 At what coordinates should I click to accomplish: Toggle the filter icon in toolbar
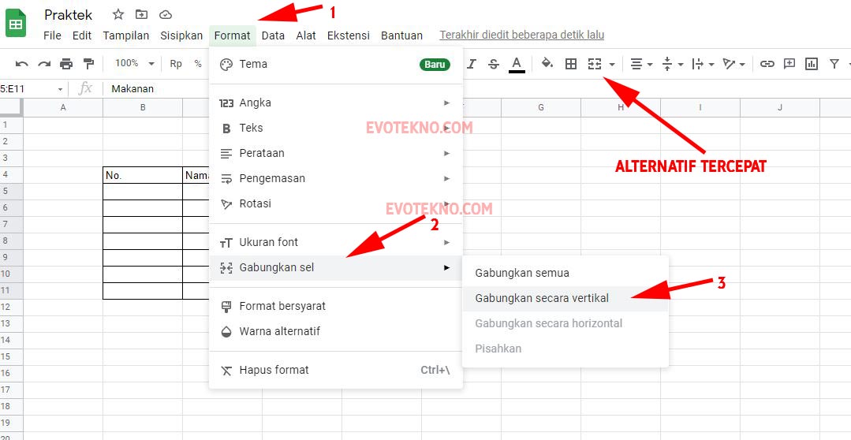click(834, 64)
